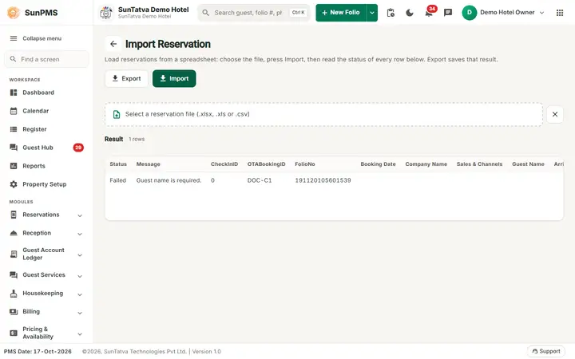Click the Reception bell icon
The width and height of the screenshot is (575, 359).
[x=14, y=233]
